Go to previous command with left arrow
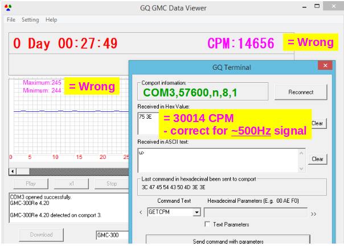Viewport: 344px width, 247px height. [141, 212]
